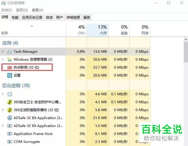
Task: Sort by the 名称 column header
Action: pyautogui.click(x=33, y=30)
